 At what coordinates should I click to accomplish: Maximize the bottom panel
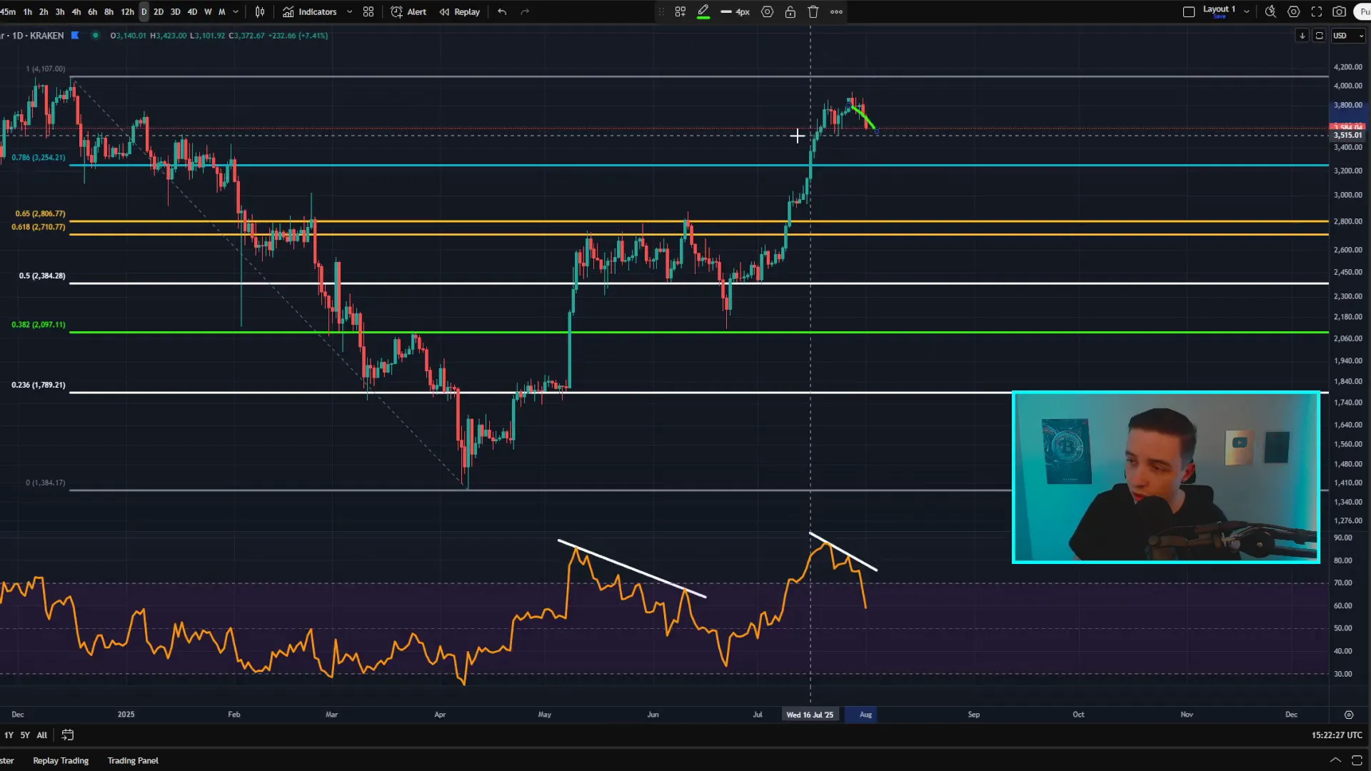pos(1357,761)
